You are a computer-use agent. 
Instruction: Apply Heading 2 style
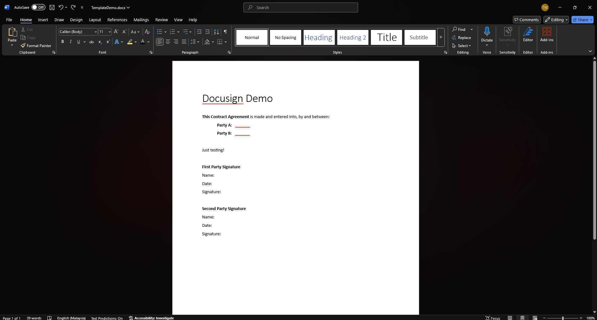tap(353, 37)
